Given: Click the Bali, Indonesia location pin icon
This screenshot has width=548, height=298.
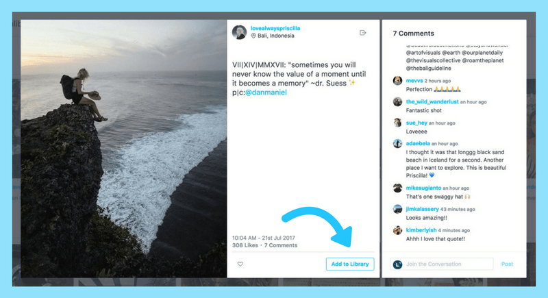Looking at the screenshot, I should [253, 36].
